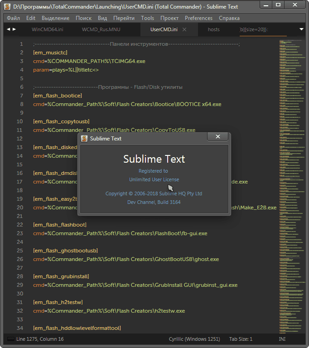Close the UserCMD.ini tab

click(184, 29)
